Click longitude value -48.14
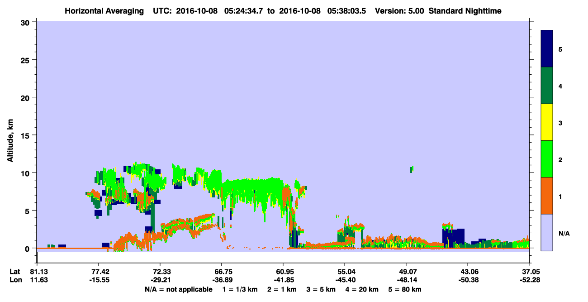Screen dimensions: 588x302 tap(406, 280)
